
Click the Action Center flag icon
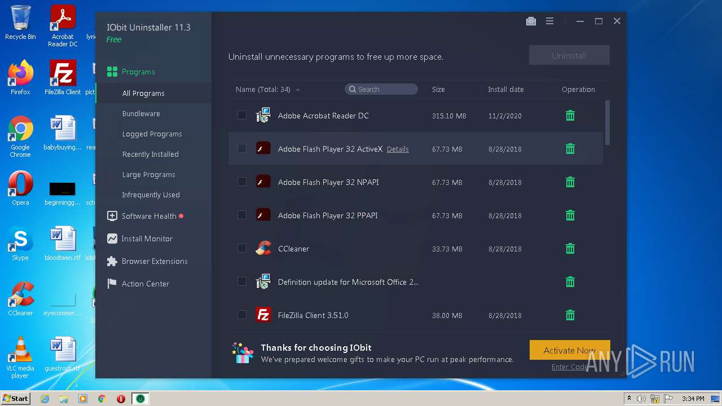click(x=112, y=284)
